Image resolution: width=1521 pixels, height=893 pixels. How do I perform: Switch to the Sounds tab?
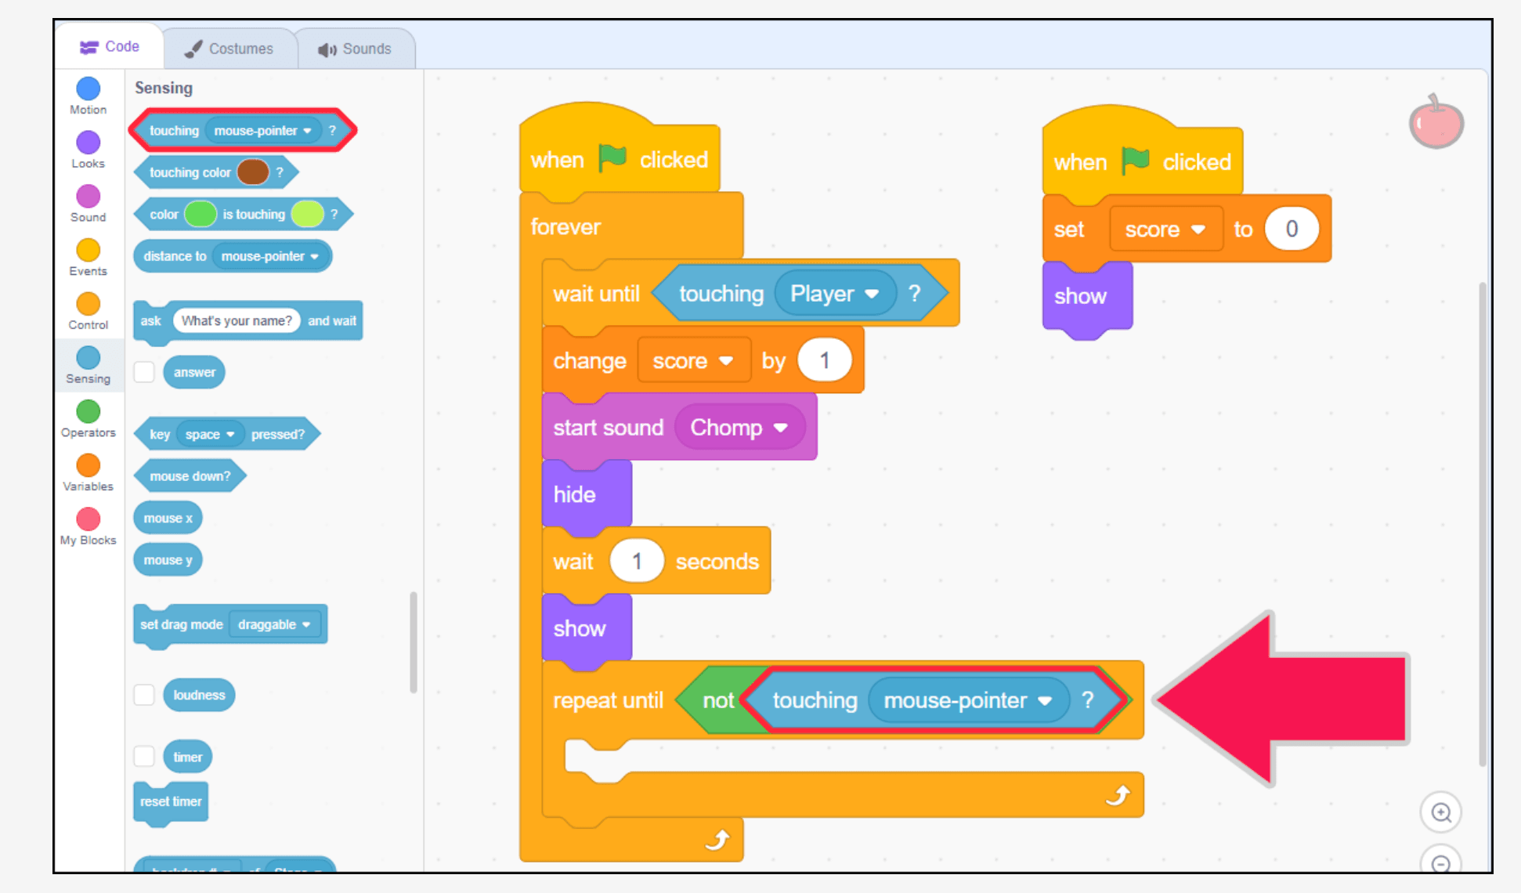coord(355,49)
